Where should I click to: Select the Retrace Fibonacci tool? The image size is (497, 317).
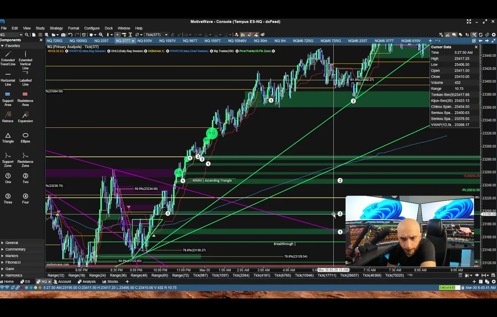(8, 117)
